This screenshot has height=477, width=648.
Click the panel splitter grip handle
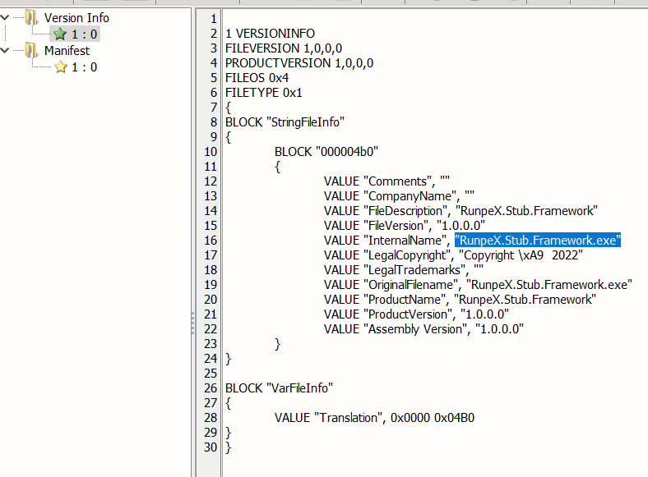point(192,323)
